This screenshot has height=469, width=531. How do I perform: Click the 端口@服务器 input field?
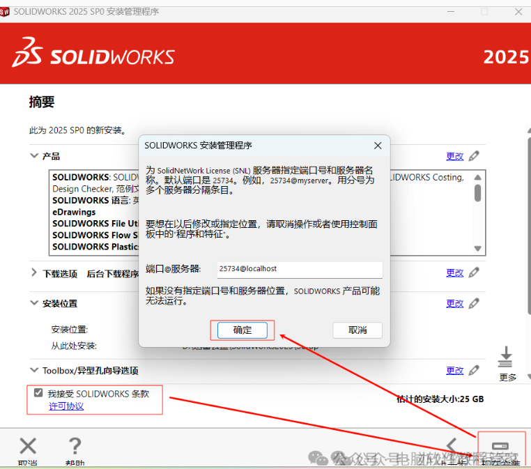click(x=300, y=269)
